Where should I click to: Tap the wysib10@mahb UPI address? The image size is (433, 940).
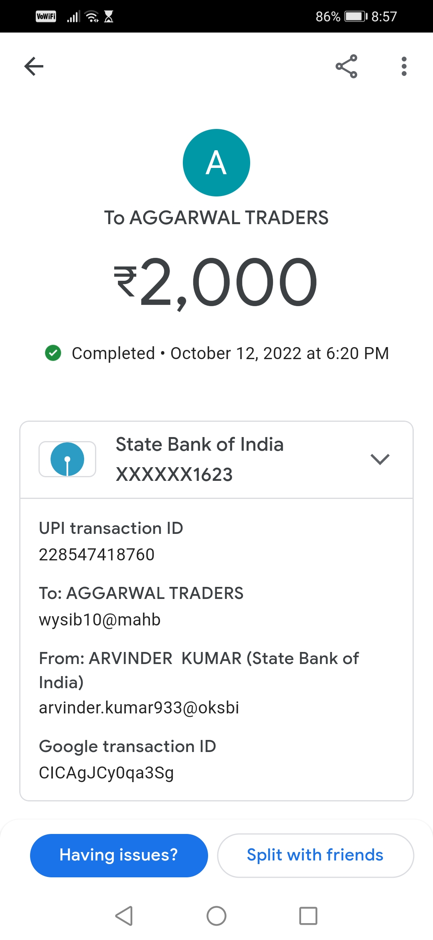[100, 620]
